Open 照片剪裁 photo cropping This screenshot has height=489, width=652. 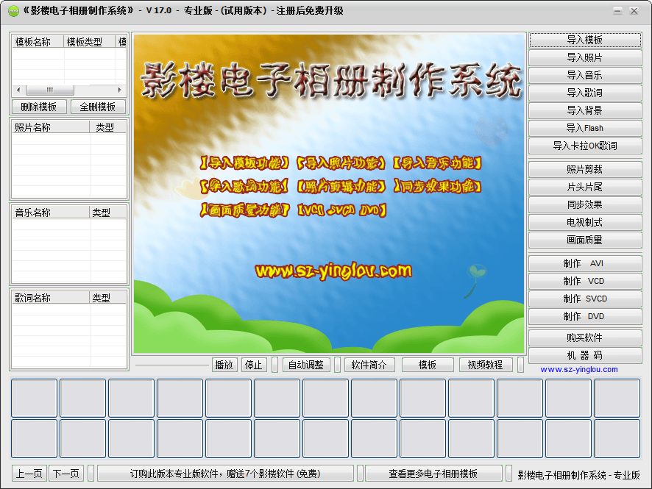click(585, 169)
